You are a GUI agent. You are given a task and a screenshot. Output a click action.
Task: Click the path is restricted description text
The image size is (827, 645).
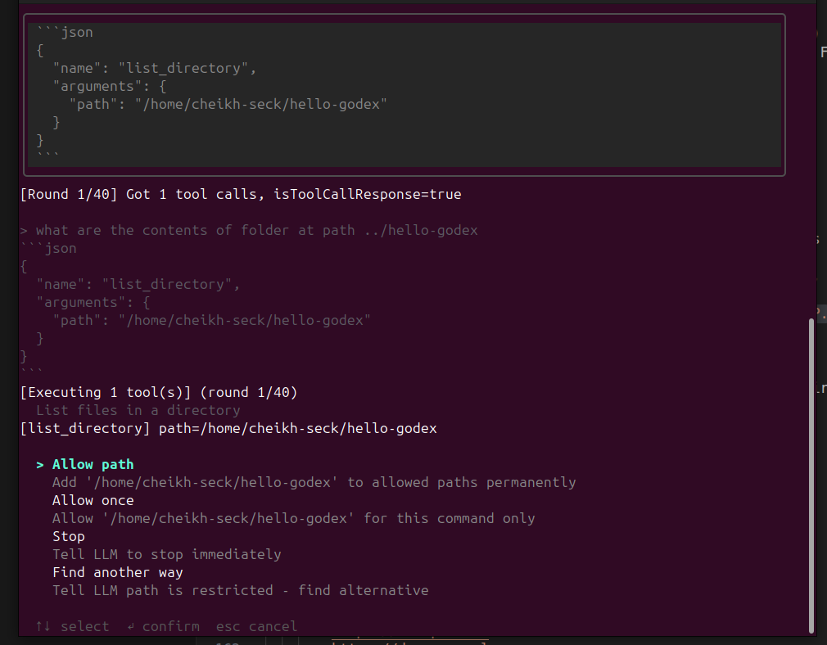(x=242, y=589)
